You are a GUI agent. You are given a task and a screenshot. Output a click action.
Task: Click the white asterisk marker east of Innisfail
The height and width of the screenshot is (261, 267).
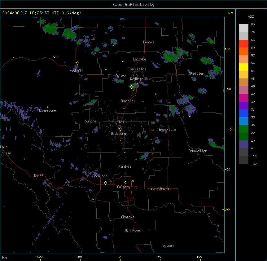pyautogui.click(x=155, y=94)
